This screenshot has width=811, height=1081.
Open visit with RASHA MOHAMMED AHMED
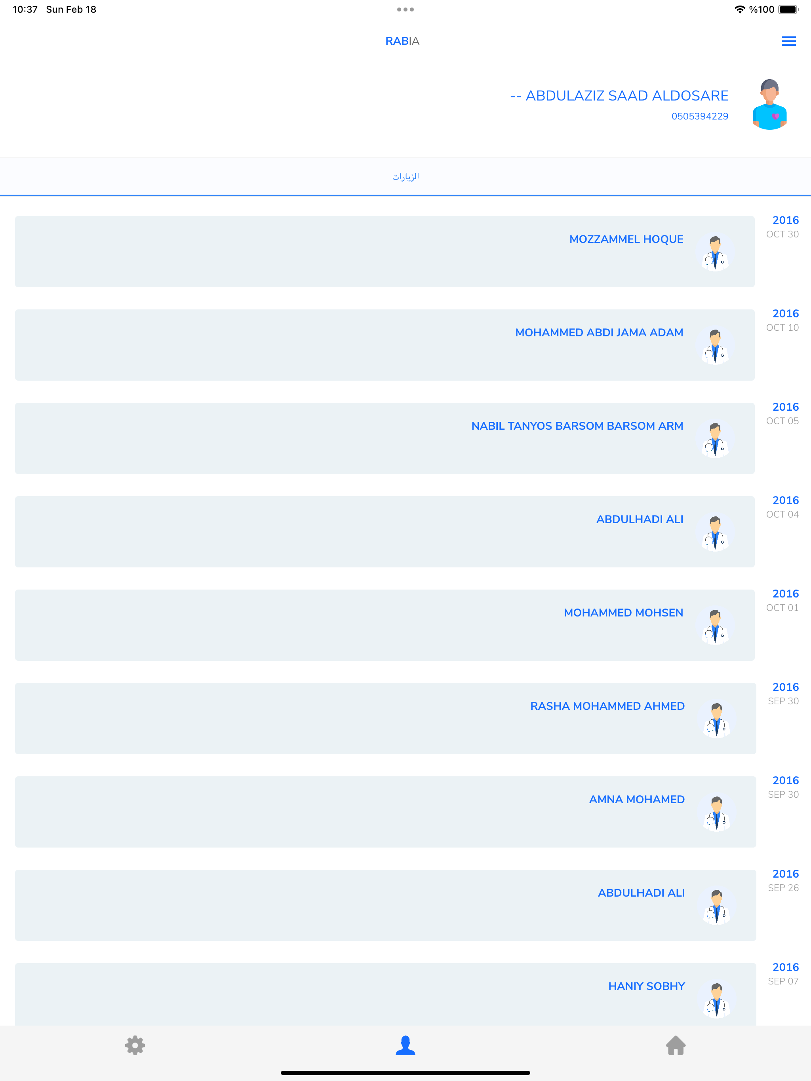pyautogui.click(x=385, y=719)
